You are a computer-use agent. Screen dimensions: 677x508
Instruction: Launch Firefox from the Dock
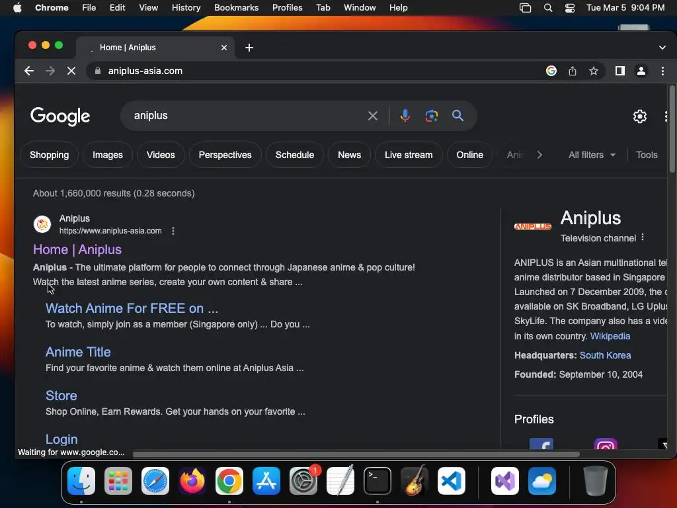click(192, 481)
